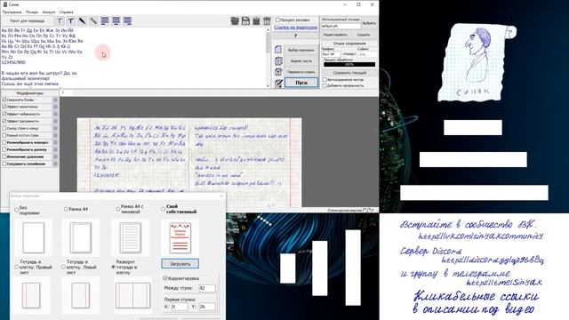Click the Выбрать font button
This screenshot has height=320, width=569.
pyautogui.click(x=369, y=23)
